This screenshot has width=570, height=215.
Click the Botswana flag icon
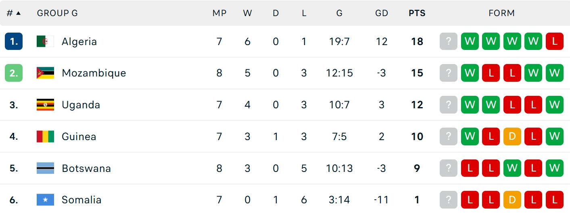coord(45,168)
